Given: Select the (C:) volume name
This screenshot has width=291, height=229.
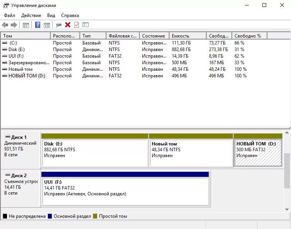Looking at the screenshot, I should tap(13, 43).
